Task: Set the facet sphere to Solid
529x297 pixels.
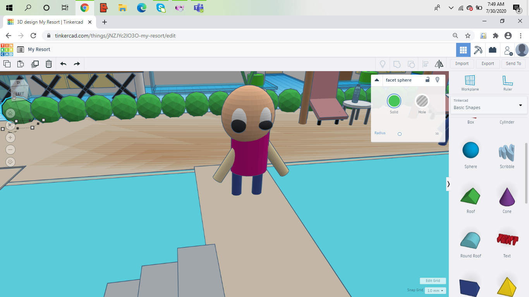Action: [x=394, y=101]
